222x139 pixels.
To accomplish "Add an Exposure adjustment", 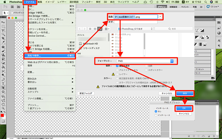I will pyautogui.click(x=202, y=30).
